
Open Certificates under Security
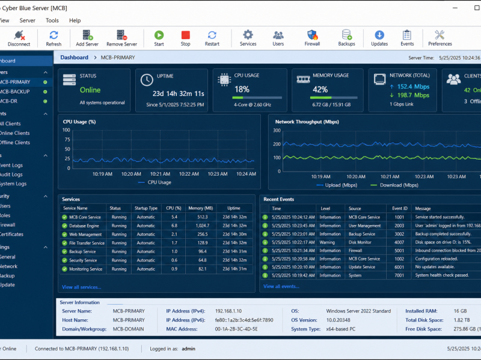11,234
